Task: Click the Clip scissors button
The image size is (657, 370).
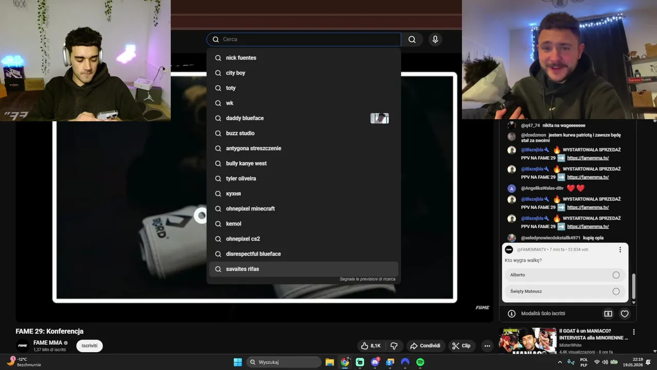Action: [461, 346]
